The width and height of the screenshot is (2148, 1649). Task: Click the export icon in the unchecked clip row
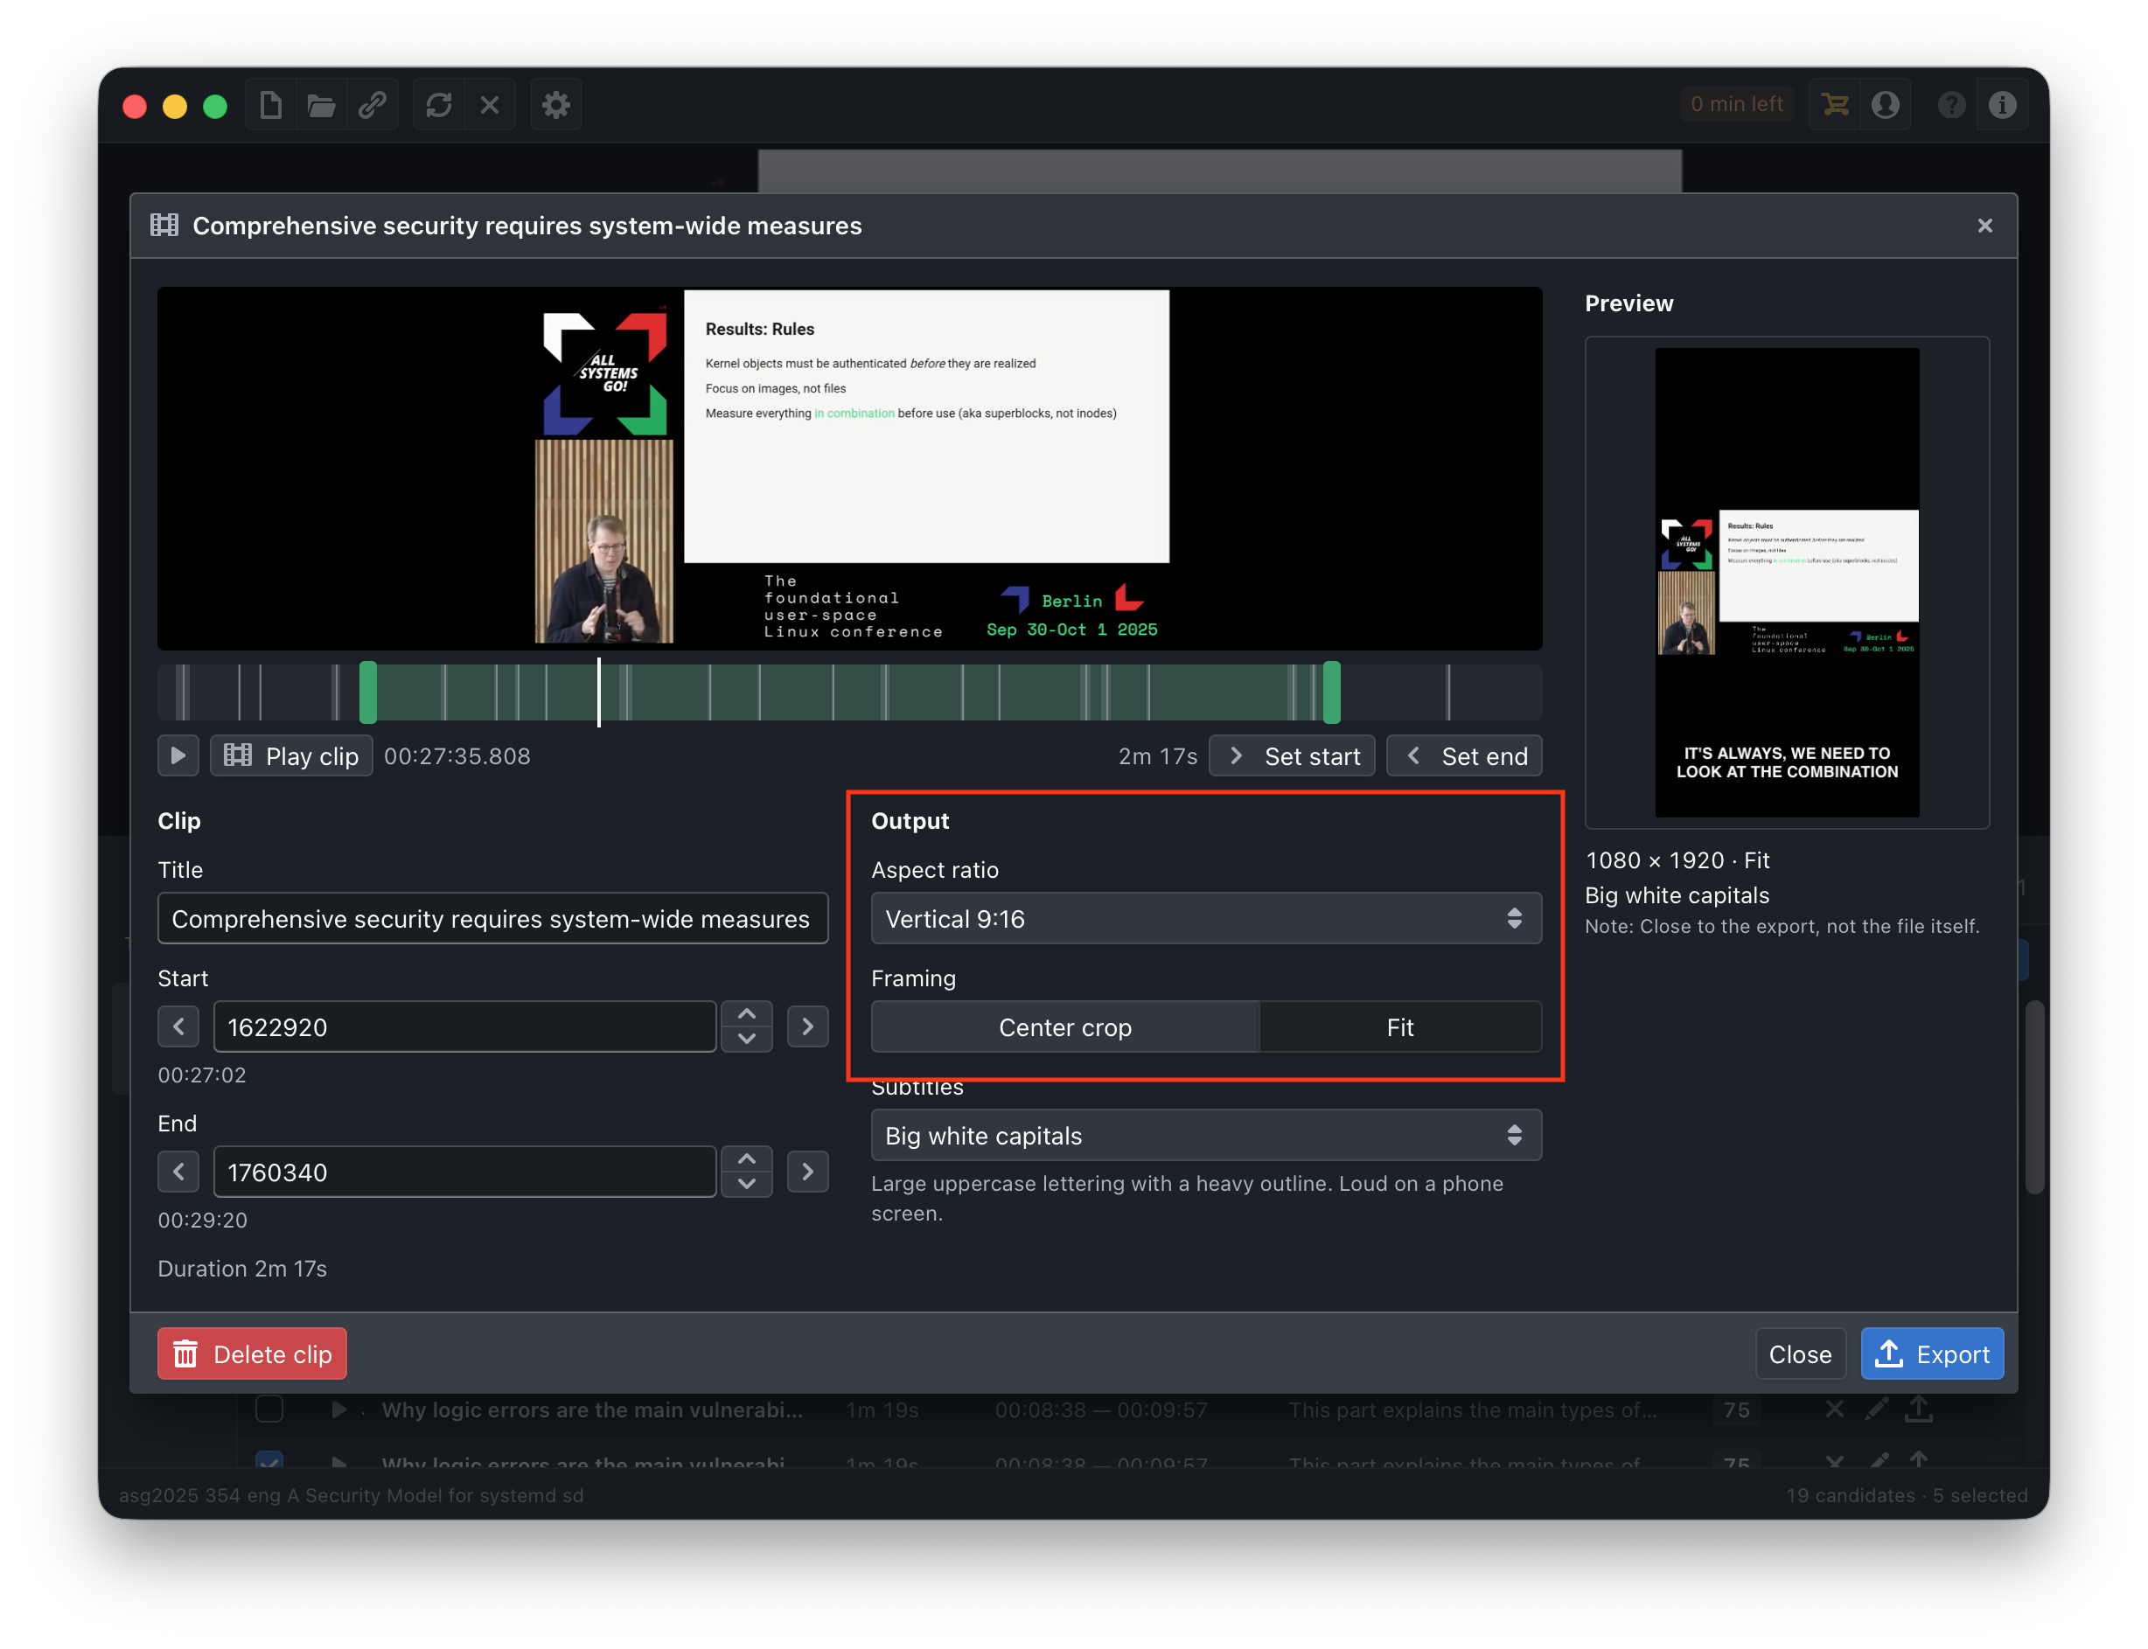(1918, 1409)
